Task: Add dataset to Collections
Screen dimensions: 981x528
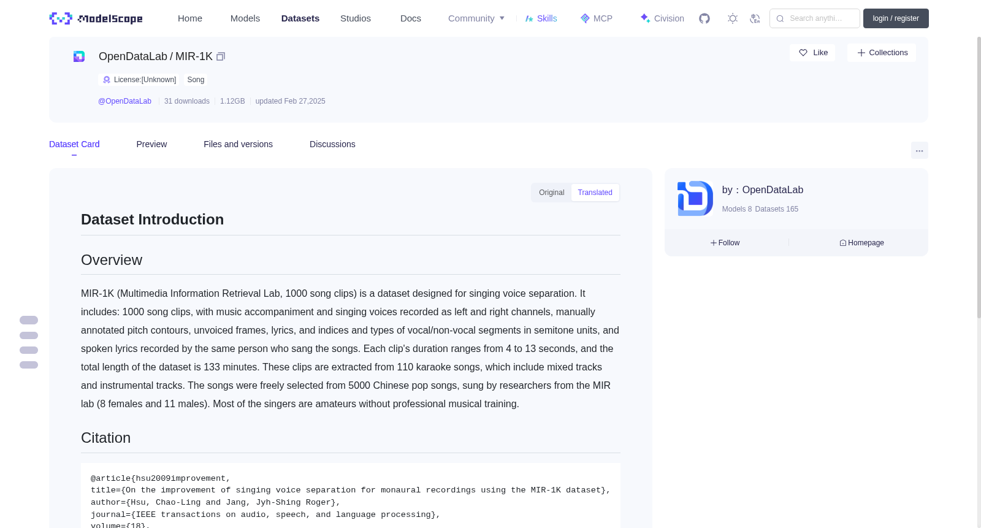Action: tap(882, 53)
